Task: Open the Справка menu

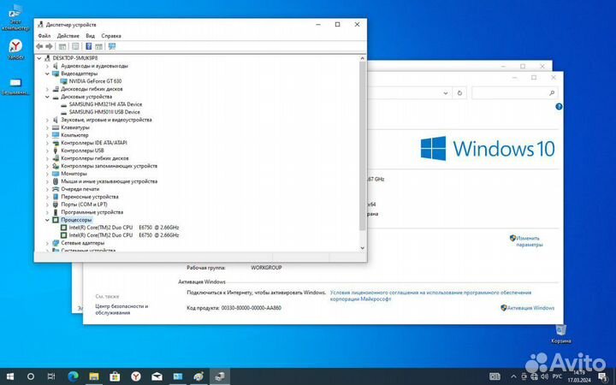Action: 111,36
